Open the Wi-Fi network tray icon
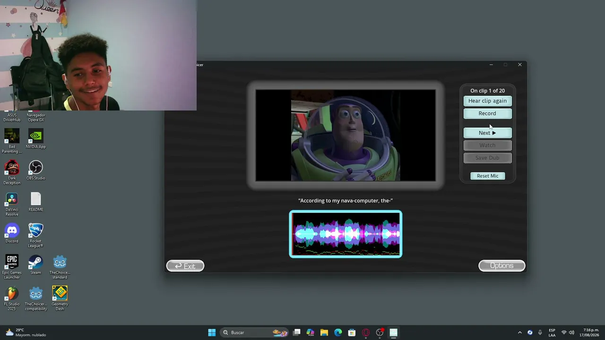The height and width of the screenshot is (340, 605). [x=563, y=332]
